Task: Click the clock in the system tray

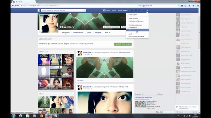Action: pos(195,116)
